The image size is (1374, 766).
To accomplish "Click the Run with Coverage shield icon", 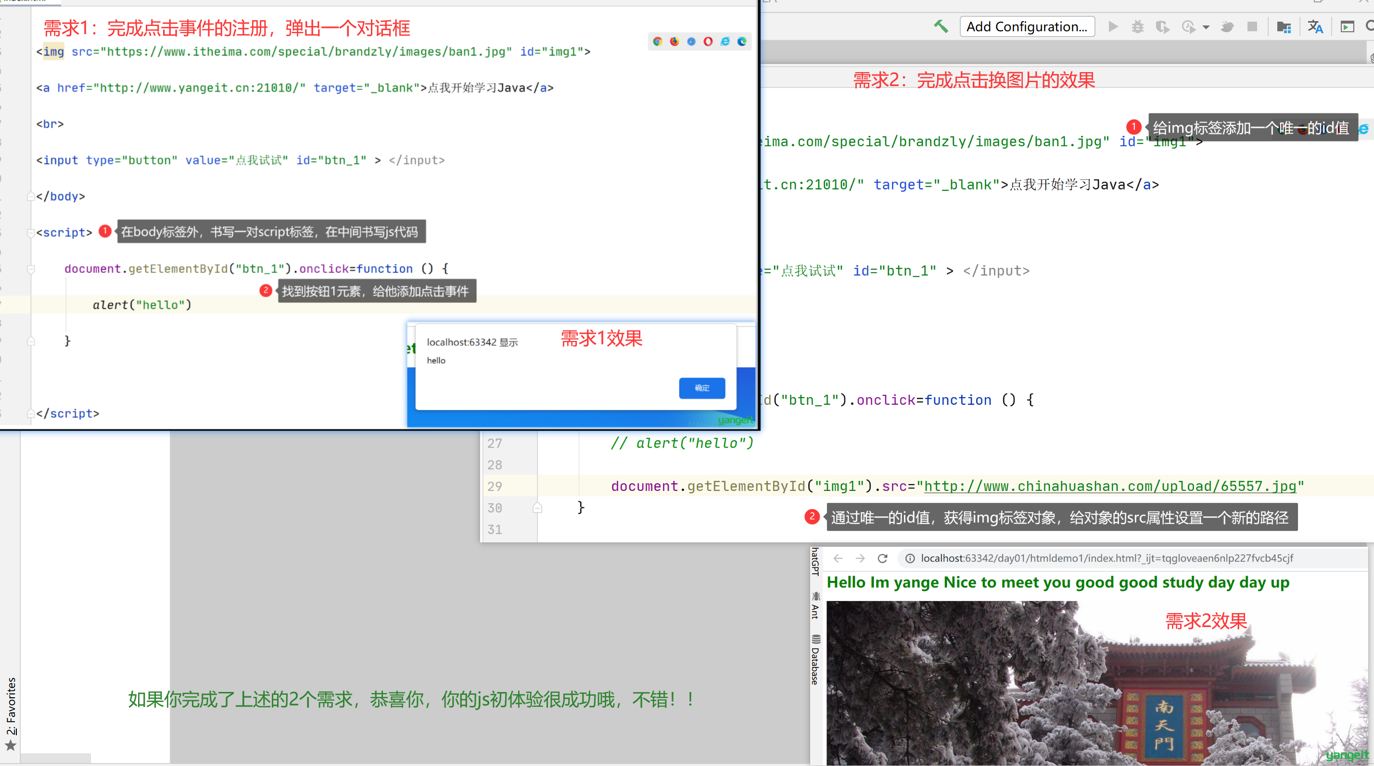I will [1162, 26].
